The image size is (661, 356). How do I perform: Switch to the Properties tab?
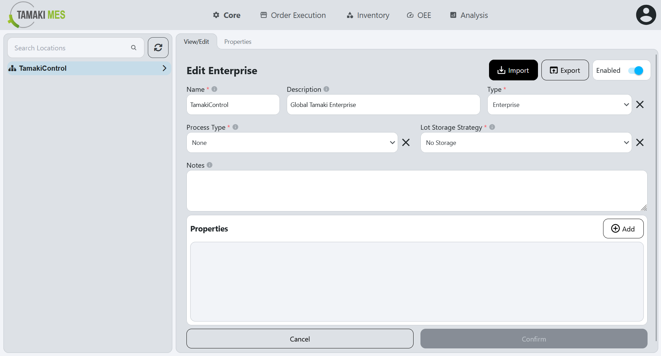click(x=237, y=41)
